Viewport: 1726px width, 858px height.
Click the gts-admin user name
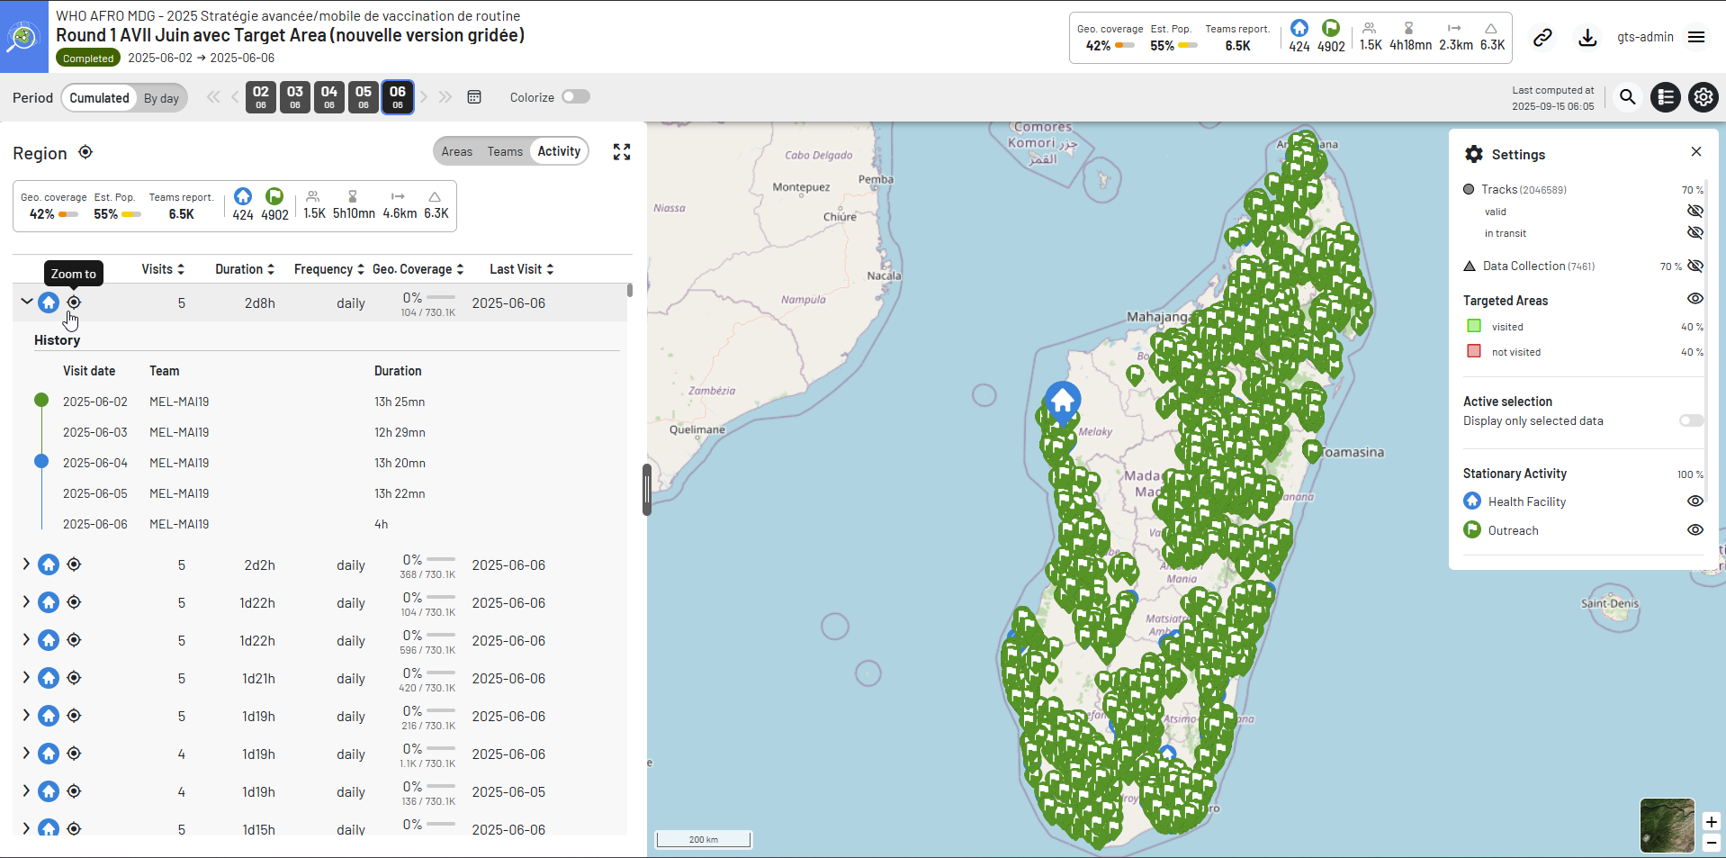[1645, 37]
